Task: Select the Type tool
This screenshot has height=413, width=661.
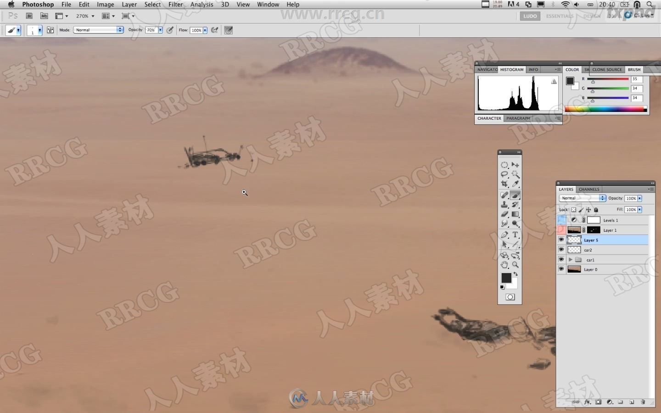Action: pos(515,235)
